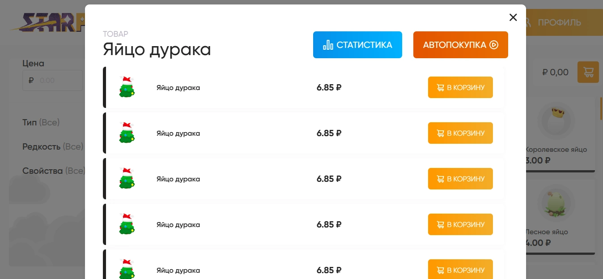Add second Яйцо дурака listing to cart
The width and height of the screenshot is (603, 279).
point(460,133)
